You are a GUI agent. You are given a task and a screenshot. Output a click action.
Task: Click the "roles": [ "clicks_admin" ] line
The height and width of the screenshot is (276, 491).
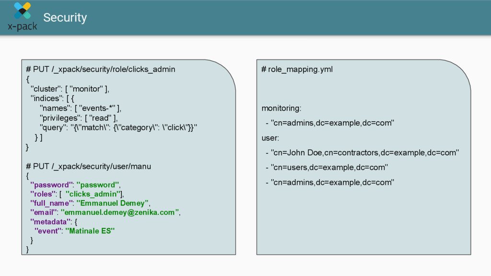point(77,194)
